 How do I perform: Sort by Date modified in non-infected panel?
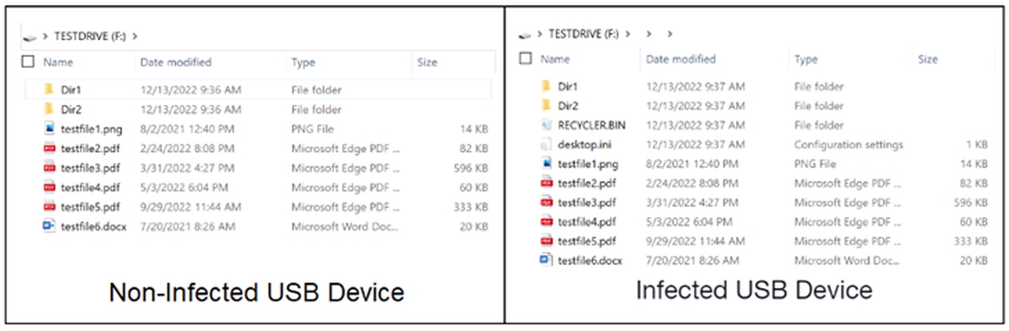click(x=176, y=62)
